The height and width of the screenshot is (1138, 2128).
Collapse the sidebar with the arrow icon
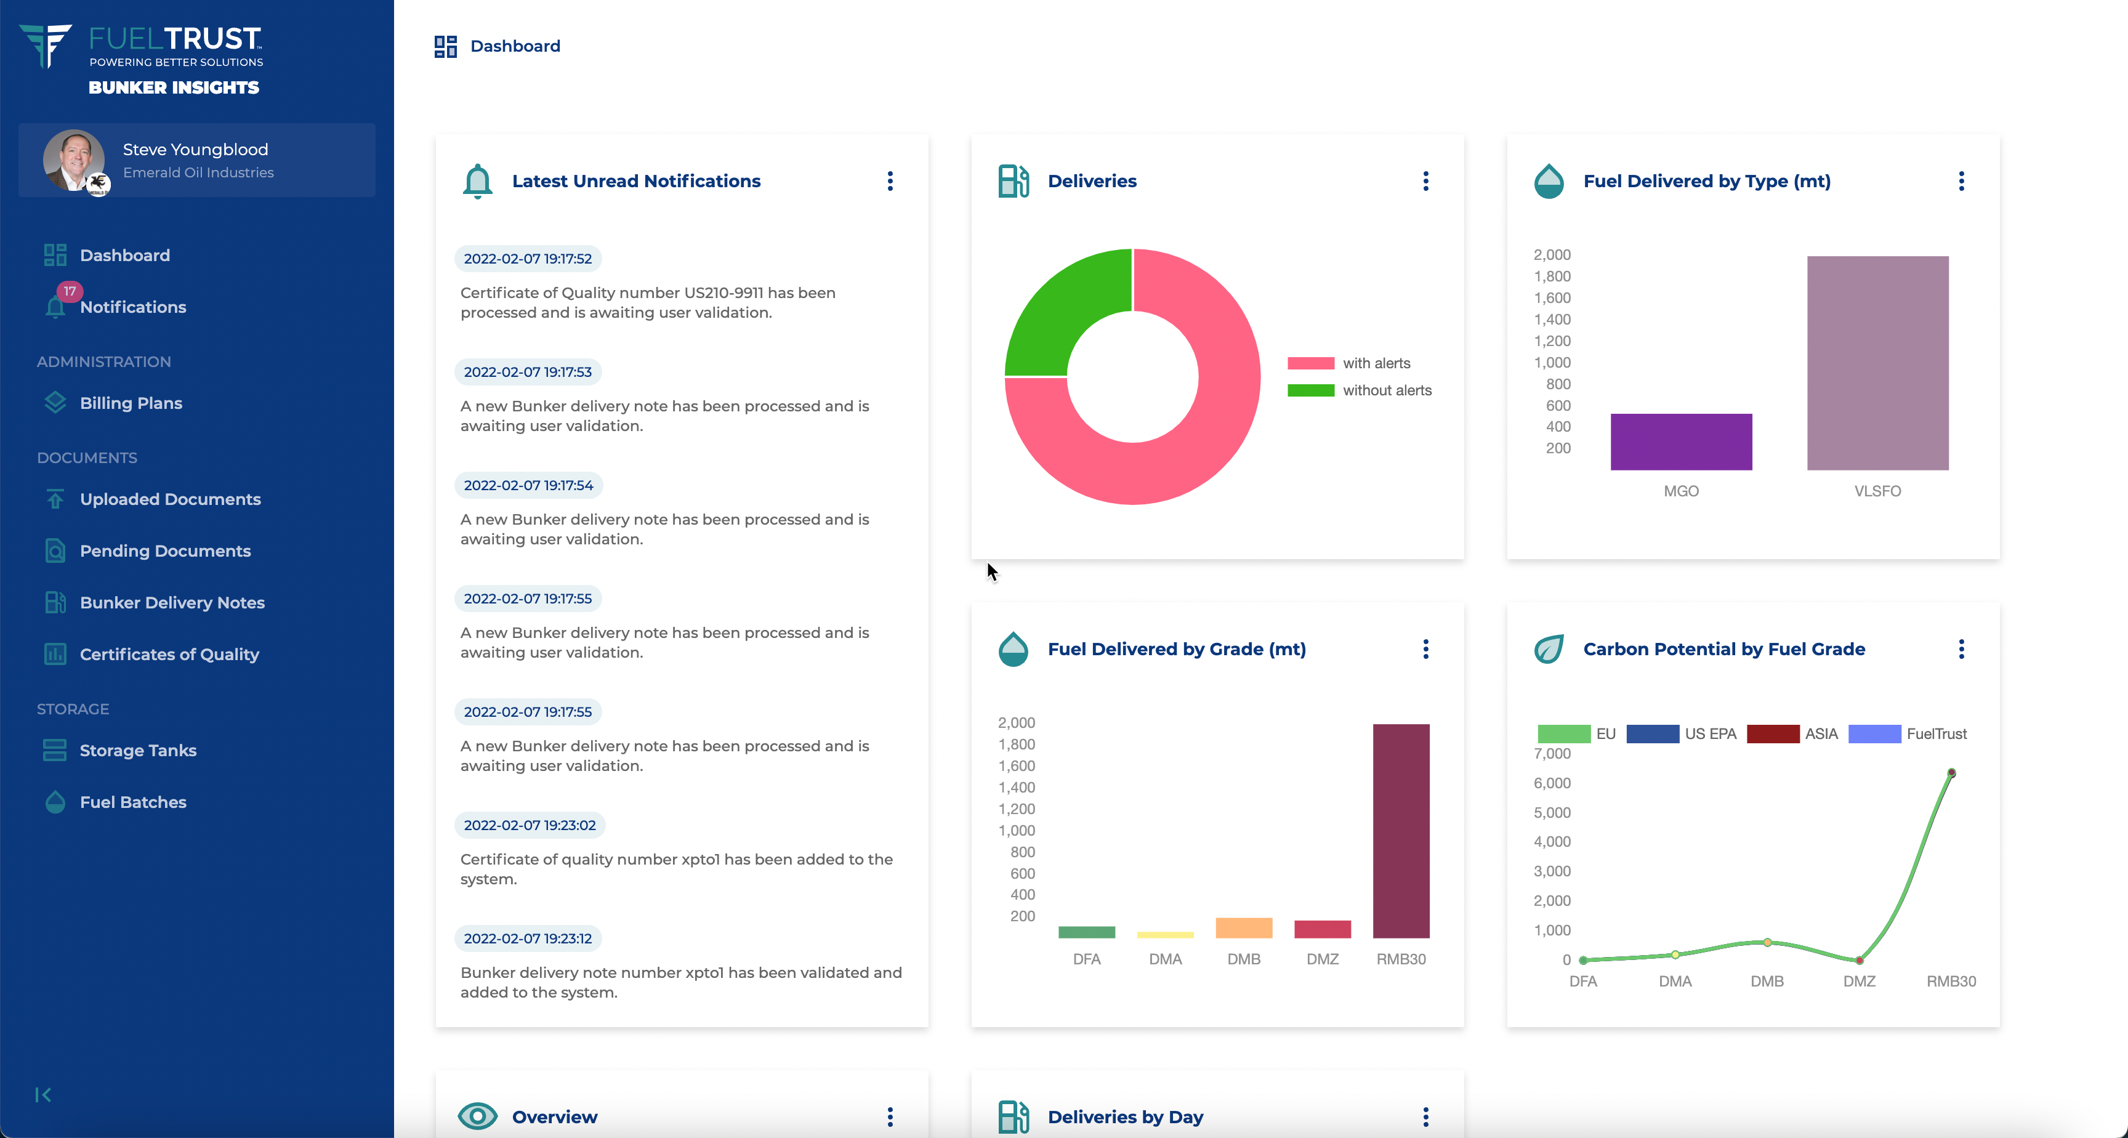(x=43, y=1095)
